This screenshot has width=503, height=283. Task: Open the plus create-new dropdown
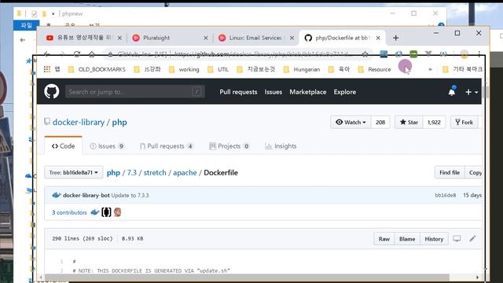[472, 92]
